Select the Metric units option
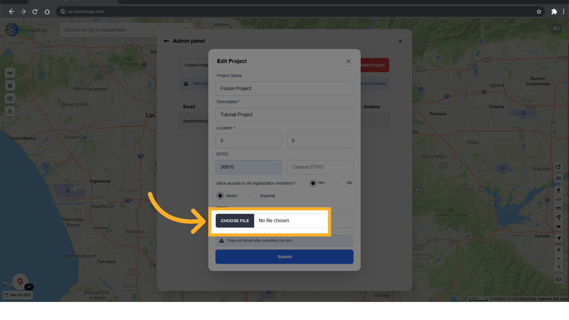Screen dimensions: 569x320 [220, 196]
